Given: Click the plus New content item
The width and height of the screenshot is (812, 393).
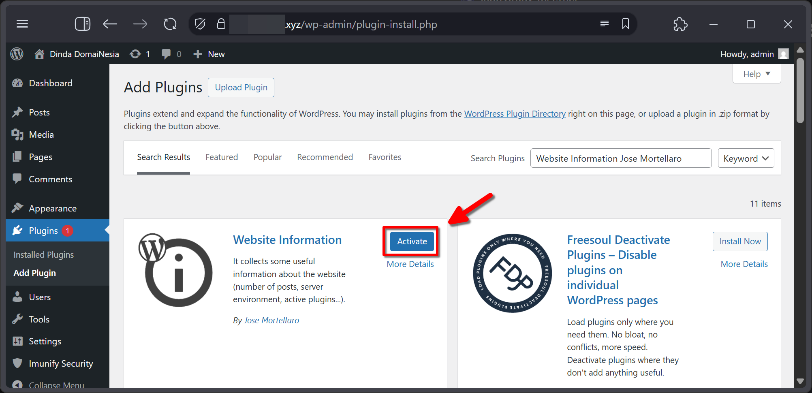Looking at the screenshot, I should point(209,54).
